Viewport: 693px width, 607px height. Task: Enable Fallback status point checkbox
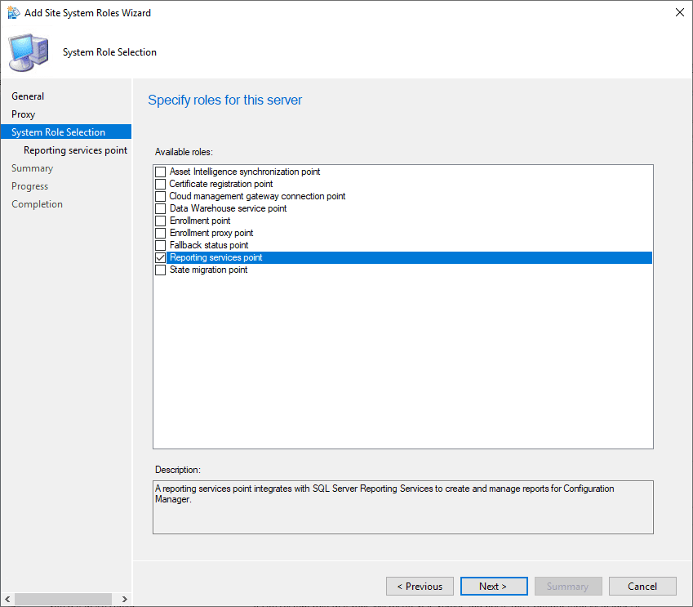click(161, 246)
